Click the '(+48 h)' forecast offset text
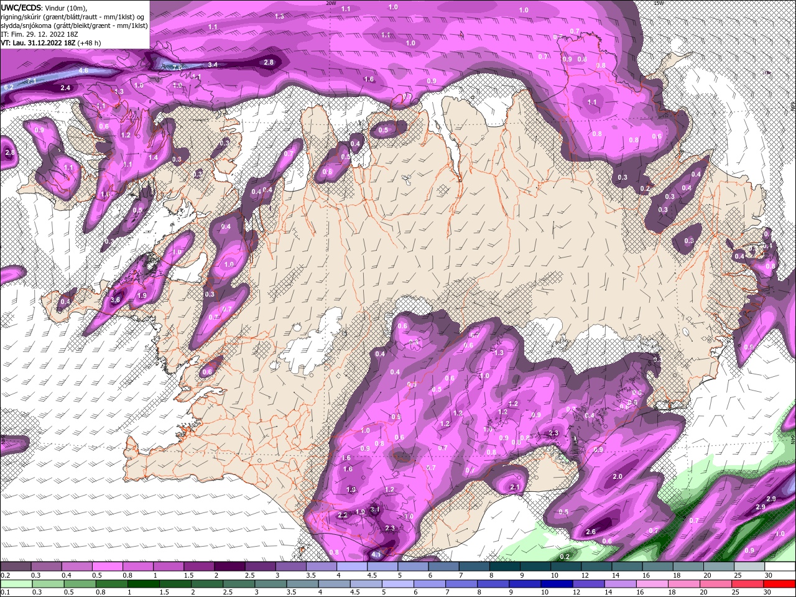 click(90, 43)
